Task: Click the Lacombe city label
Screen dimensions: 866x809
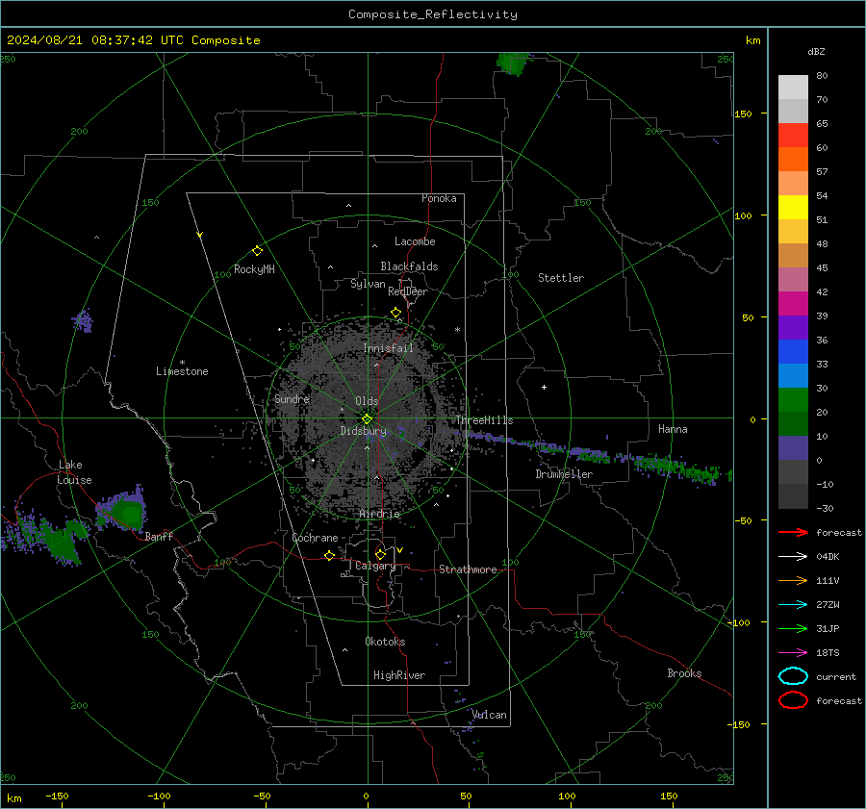Action: [x=415, y=241]
